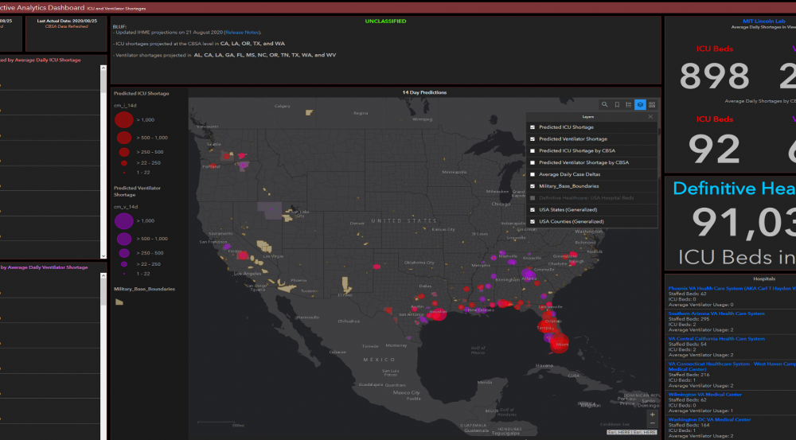Select the red shortage bubble near Houston
This screenshot has height=440, width=796.
[438, 314]
